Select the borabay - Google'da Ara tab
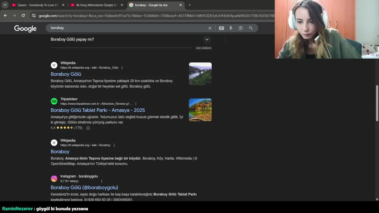This screenshot has width=379, height=213. click(155, 5)
